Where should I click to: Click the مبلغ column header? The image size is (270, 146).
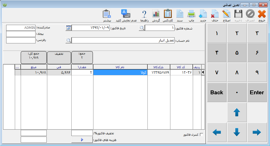coord(34,67)
